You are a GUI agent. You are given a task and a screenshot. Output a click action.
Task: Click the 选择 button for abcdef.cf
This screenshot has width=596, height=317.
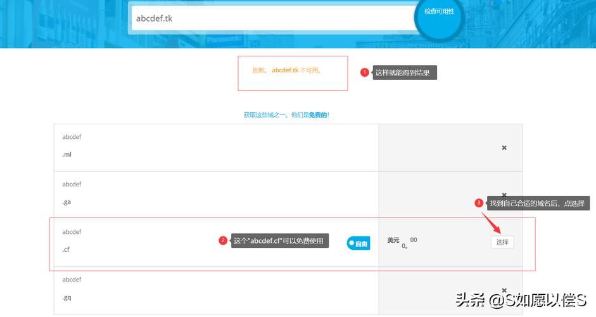click(x=502, y=242)
